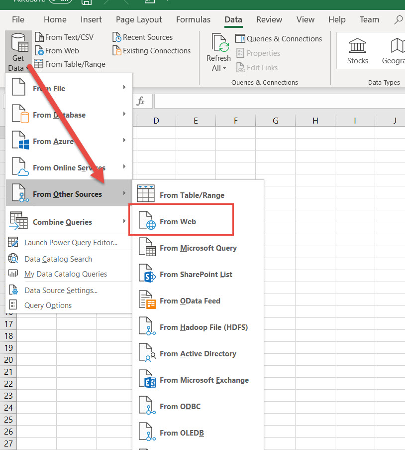Click From Web in the ribbon

(57, 51)
